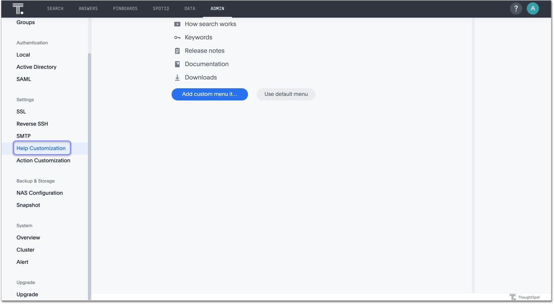Click the Downloads arrow icon
The image size is (554, 304).
coord(177,77)
